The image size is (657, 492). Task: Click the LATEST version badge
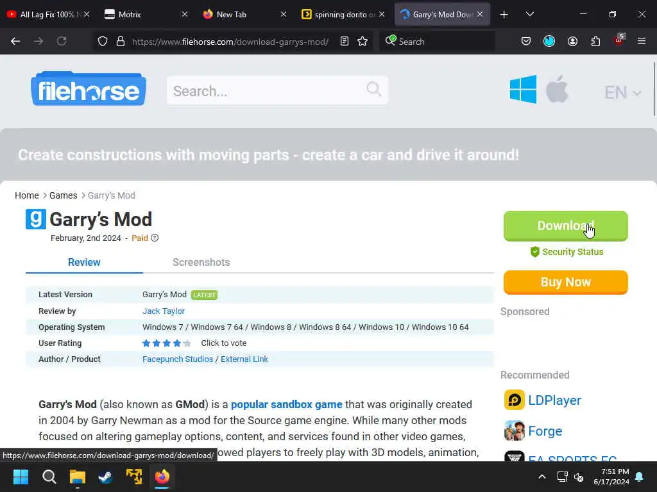(205, 295)
